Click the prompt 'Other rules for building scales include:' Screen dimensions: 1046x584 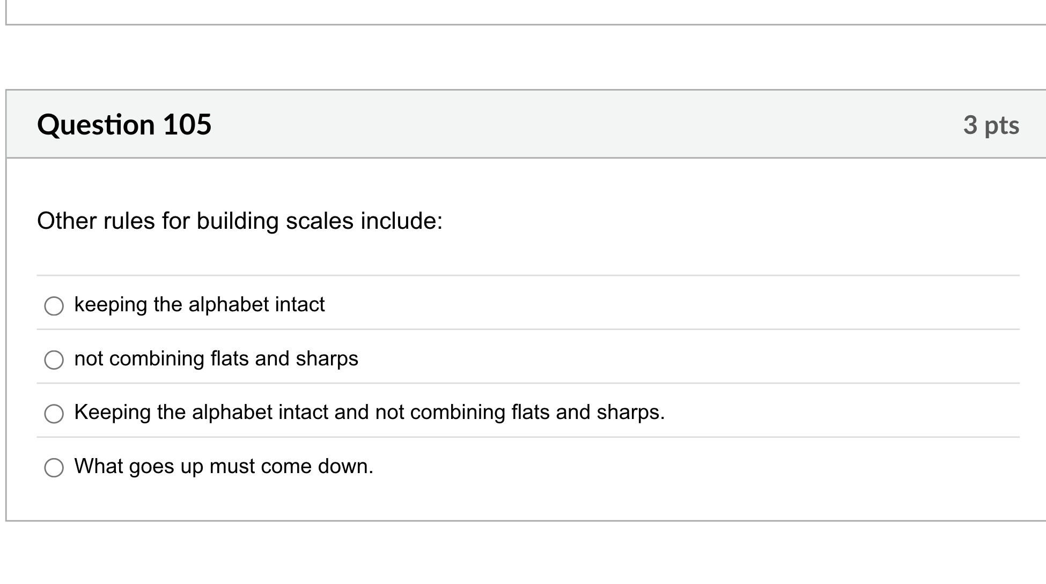pyautogui.click(x=240, y=221)
